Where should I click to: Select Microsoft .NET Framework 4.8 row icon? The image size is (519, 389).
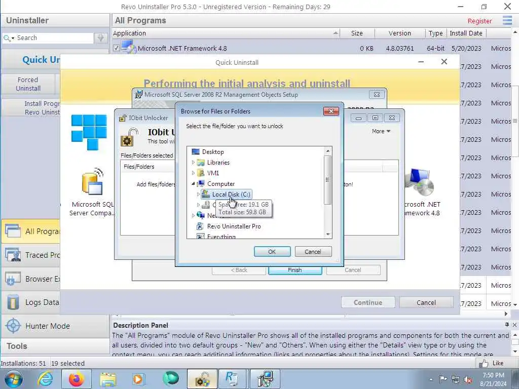click(128, 47)
